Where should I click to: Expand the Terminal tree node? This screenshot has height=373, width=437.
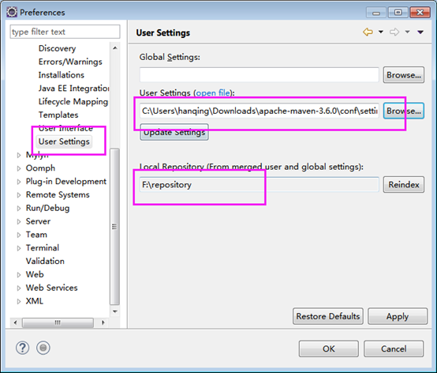19,248
